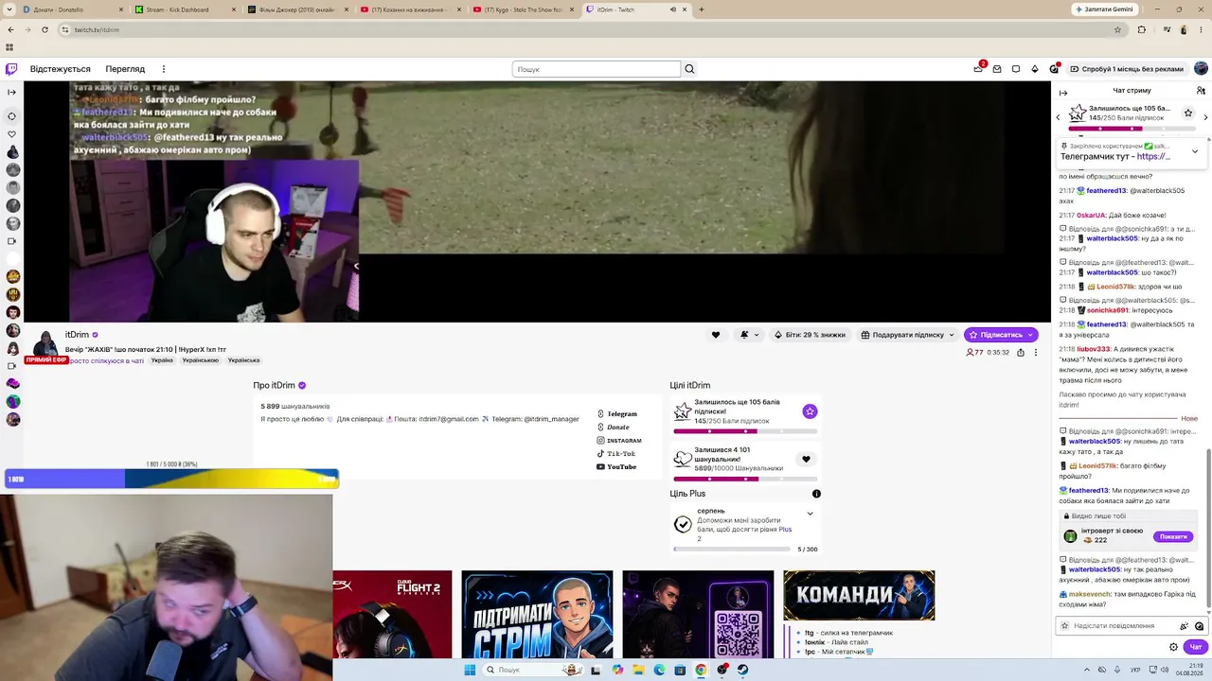Switch to the Joker film tab

tap(297, 9)
